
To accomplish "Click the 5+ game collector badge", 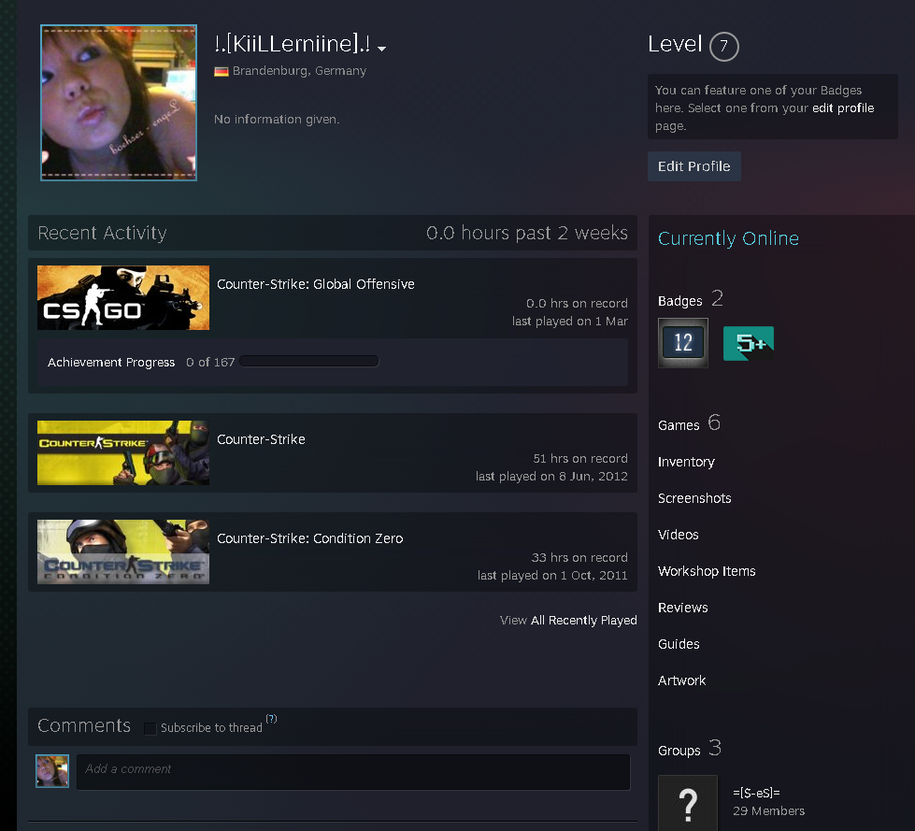I will 748,343.
